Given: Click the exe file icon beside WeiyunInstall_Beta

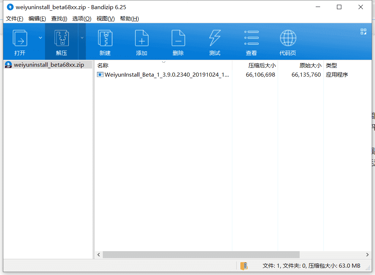Looking at the screenshot, I should pos(100,74).
